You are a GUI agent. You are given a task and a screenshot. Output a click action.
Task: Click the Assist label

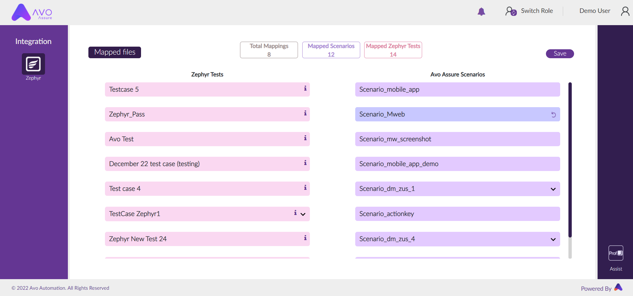[616, 269]
